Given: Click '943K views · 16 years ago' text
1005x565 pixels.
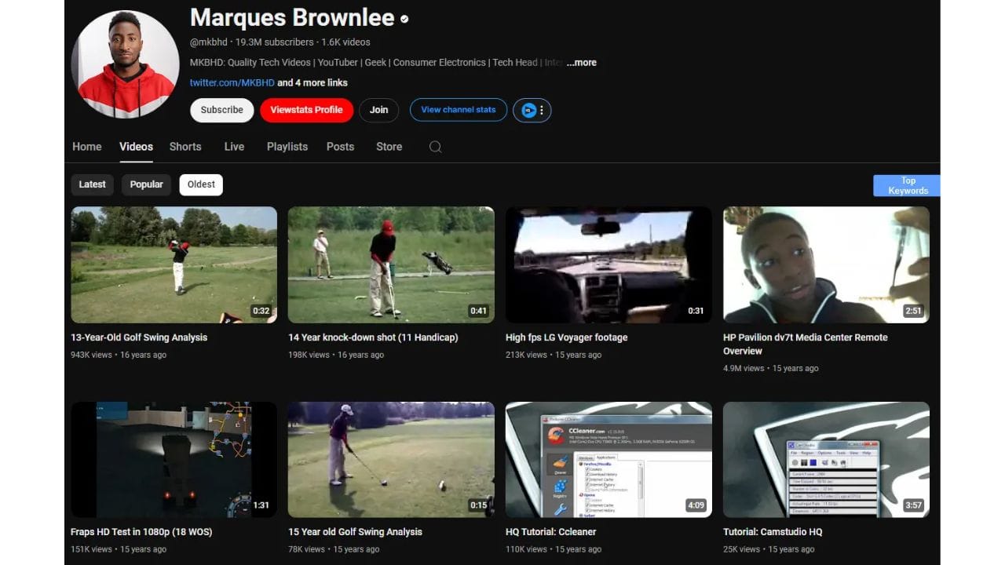Looking at the screenshot, I should (119, 355).
